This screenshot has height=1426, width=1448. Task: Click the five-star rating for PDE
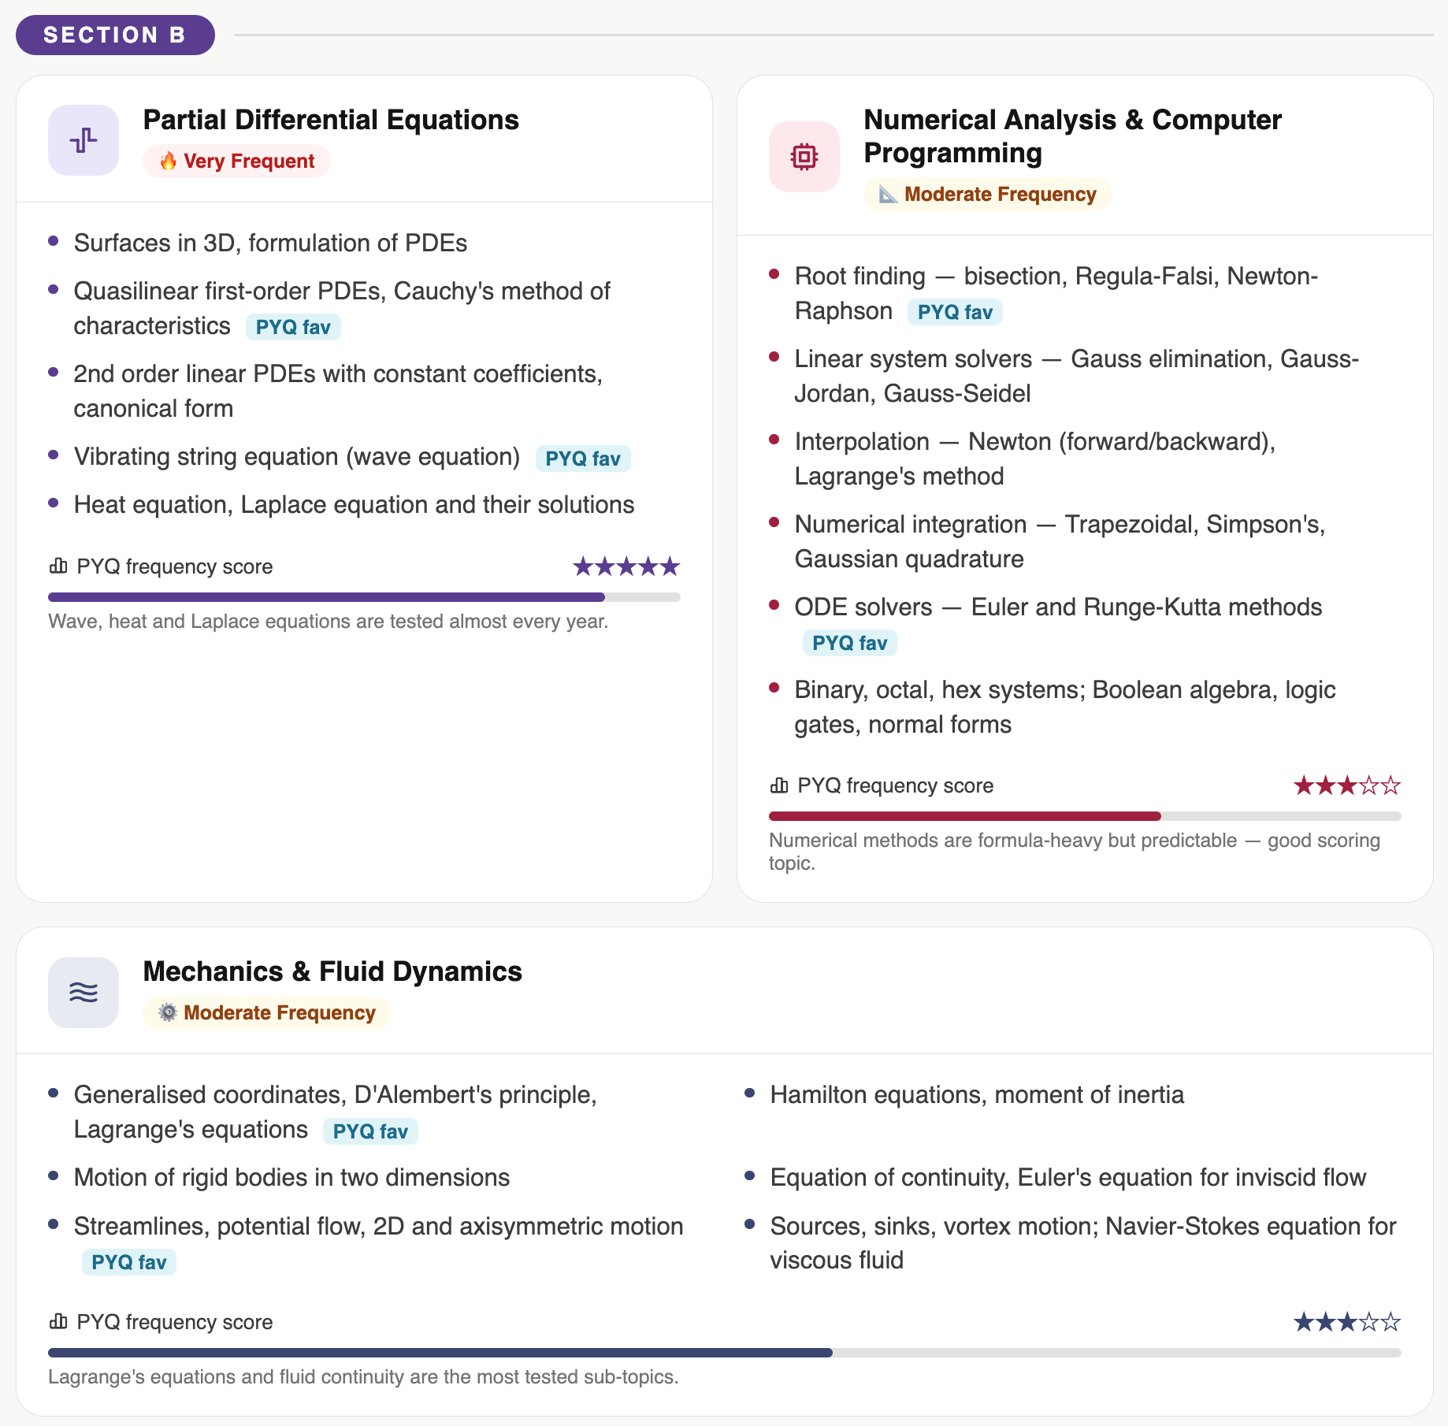[626, 566]
